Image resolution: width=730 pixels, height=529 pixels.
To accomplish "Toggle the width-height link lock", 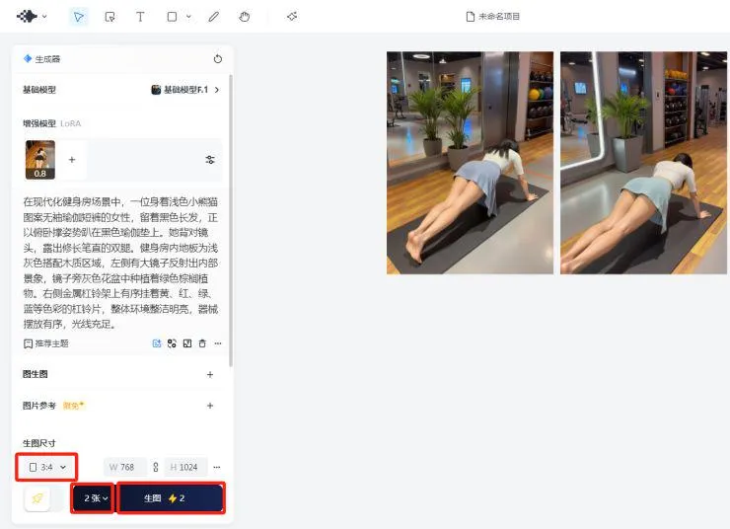I will [156, 467].
